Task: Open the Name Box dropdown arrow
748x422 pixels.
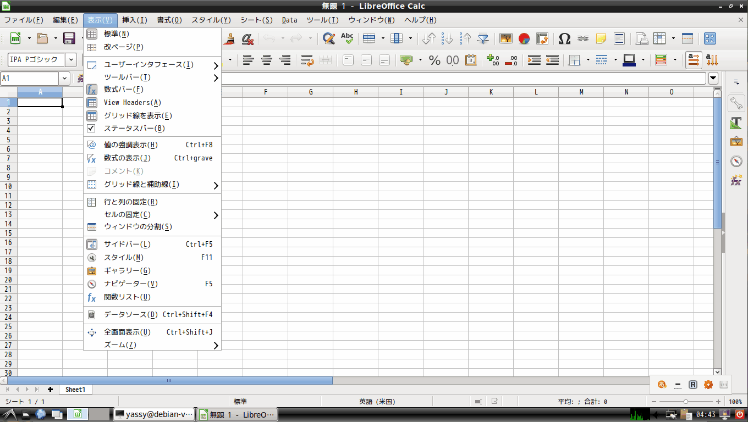Action: point(65,79)
